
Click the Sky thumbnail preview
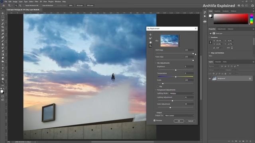click(x=169, y=41)
